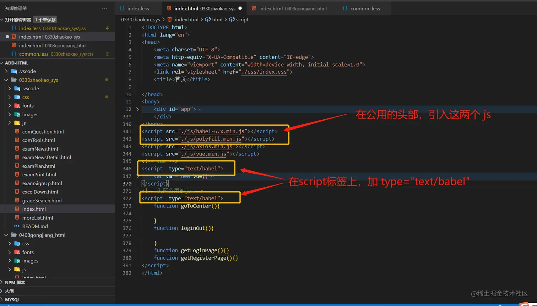The width and height of the screenshot is (537, 306).
Task: Collapse the 打开的编辑器 section
Action: (2, 19)
